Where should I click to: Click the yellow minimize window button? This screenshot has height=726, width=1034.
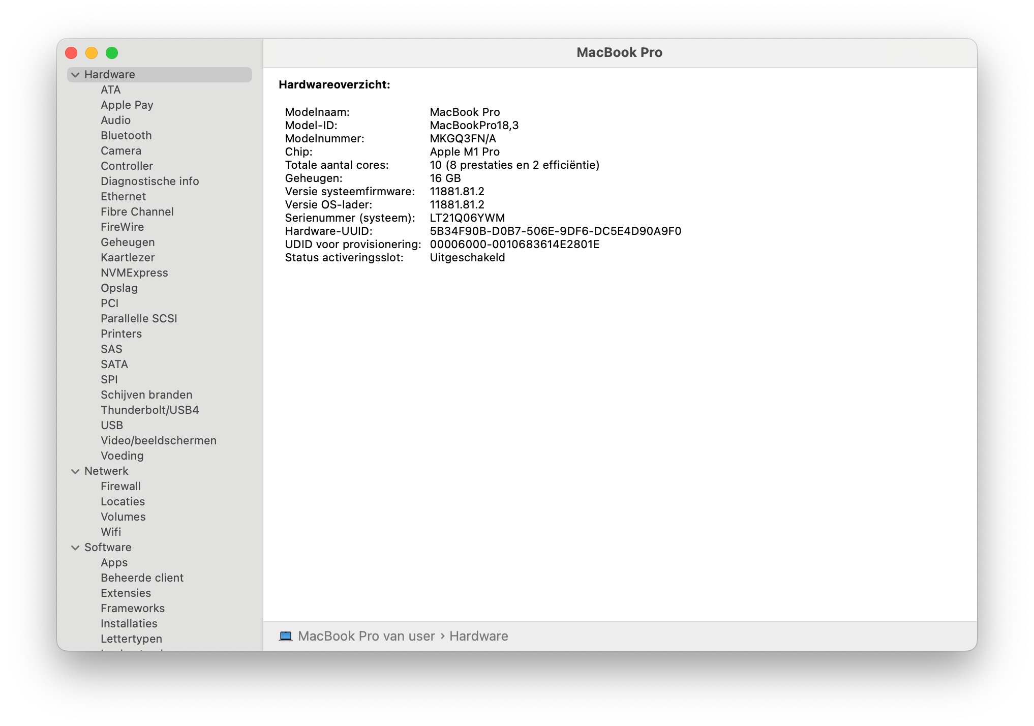click(x=92, y=53)
